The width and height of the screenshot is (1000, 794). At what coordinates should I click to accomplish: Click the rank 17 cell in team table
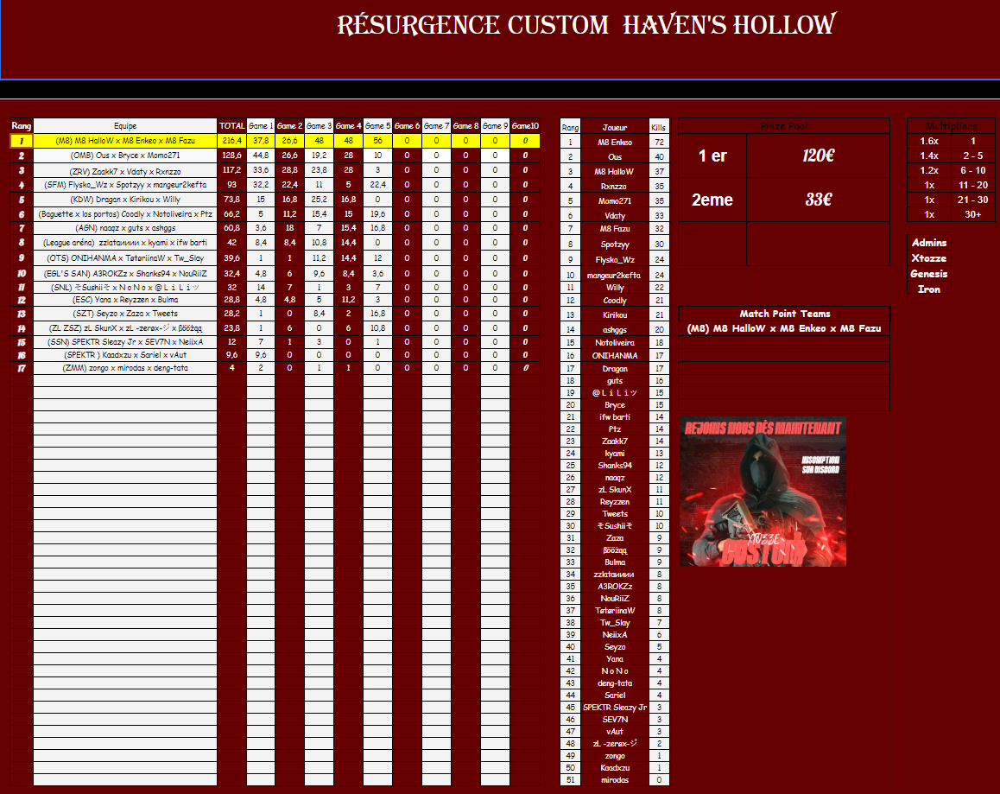(x=21, y=368)
